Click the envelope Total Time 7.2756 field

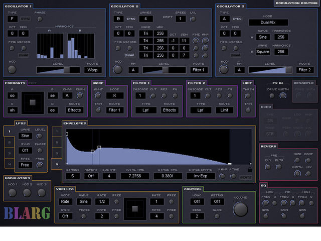coord(135,176)
